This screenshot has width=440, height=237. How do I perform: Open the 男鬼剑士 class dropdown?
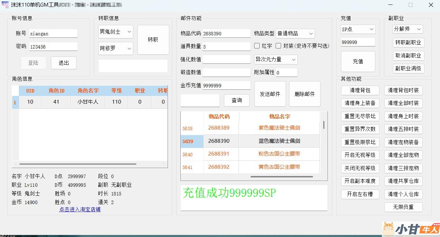click(116, 32)
